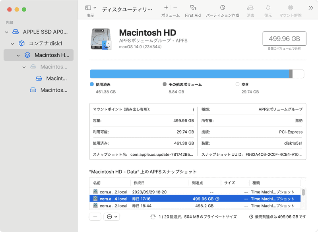Click the PCI-Express connection value
Viewport: 318px width, 232px height.
tap(291, 132)
